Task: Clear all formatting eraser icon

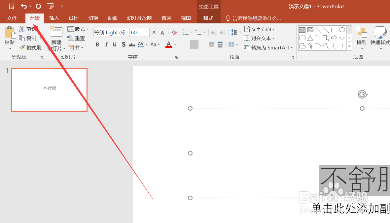Action: click(x=174, y=32)
